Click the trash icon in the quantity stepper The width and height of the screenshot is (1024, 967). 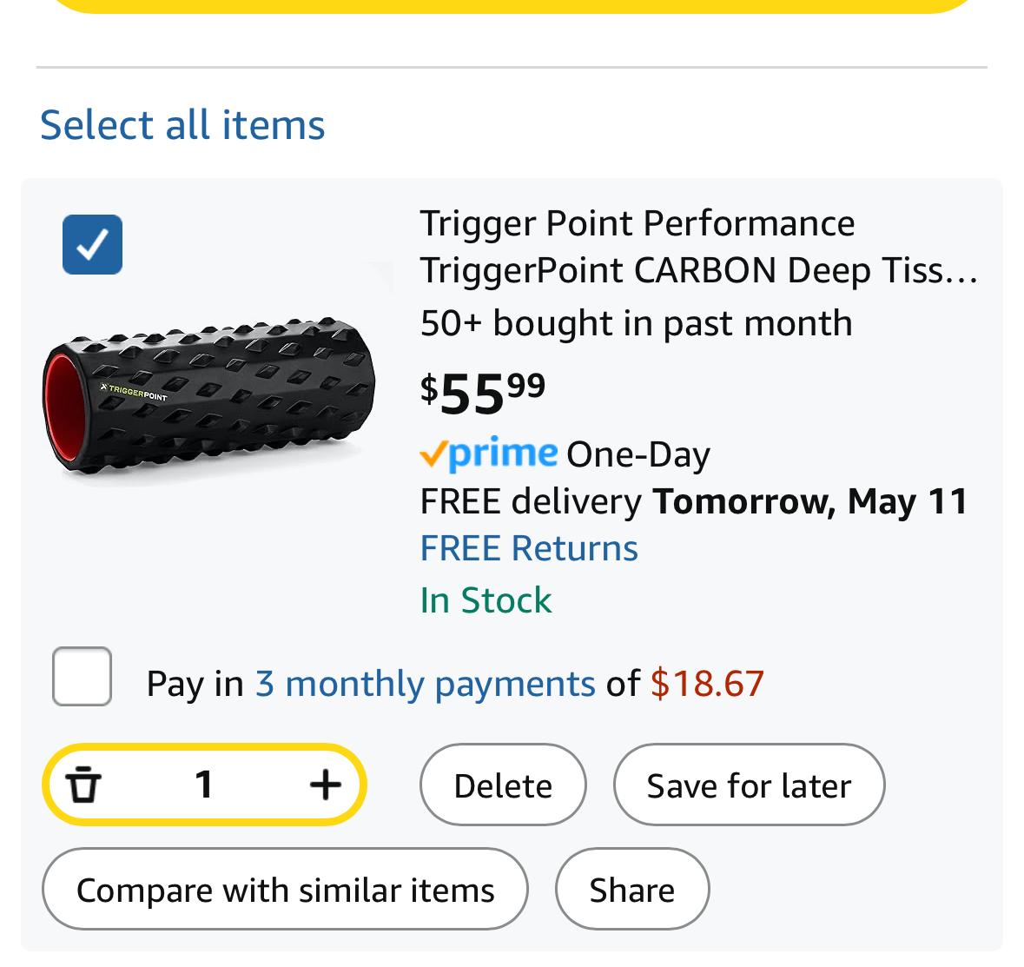tap(83, 784)
